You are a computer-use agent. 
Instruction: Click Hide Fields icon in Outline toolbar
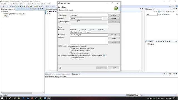click(163, 41)
